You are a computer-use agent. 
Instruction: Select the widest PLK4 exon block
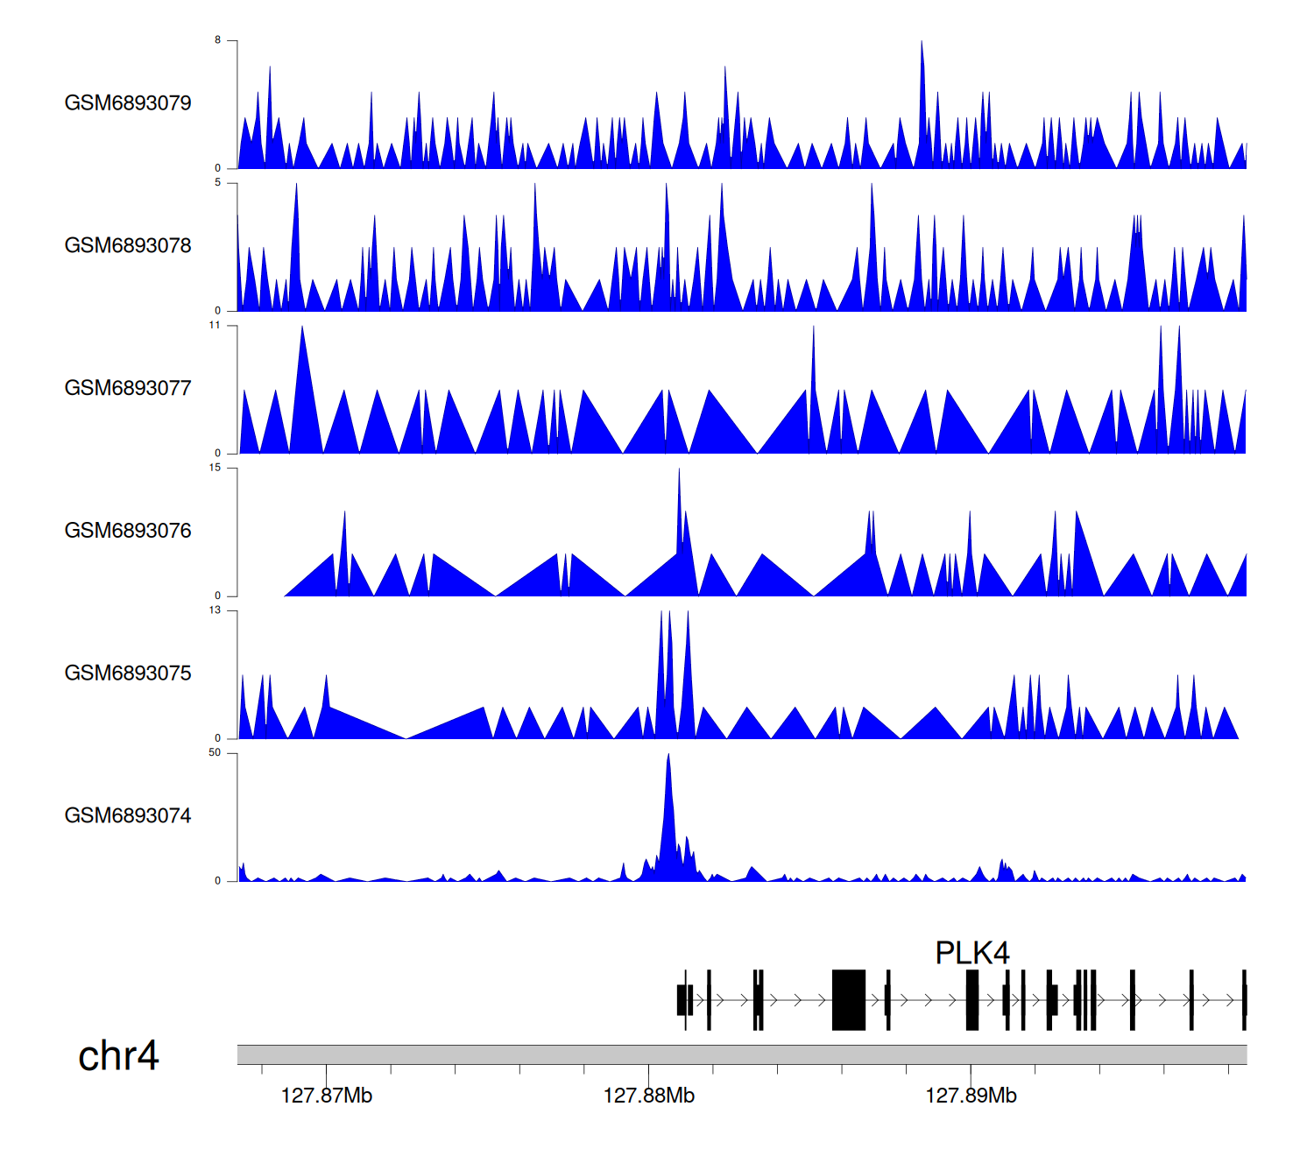pyautogui.click(x=848, y=999)
